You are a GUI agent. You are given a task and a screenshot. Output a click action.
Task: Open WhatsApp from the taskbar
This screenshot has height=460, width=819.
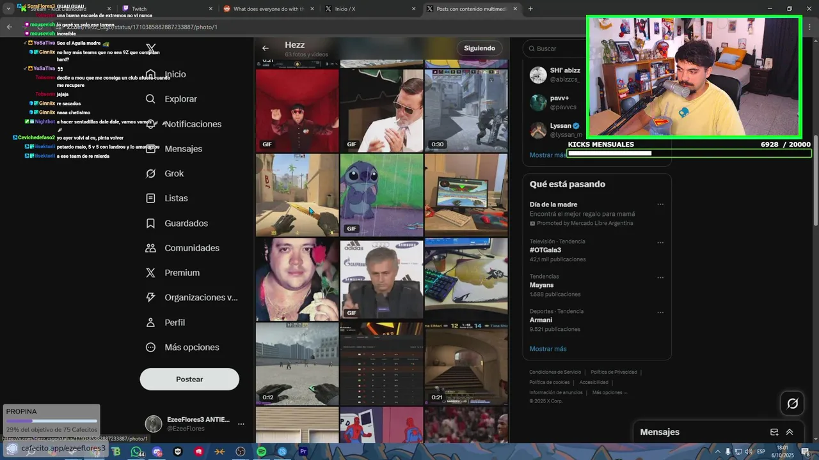[136, 452]
